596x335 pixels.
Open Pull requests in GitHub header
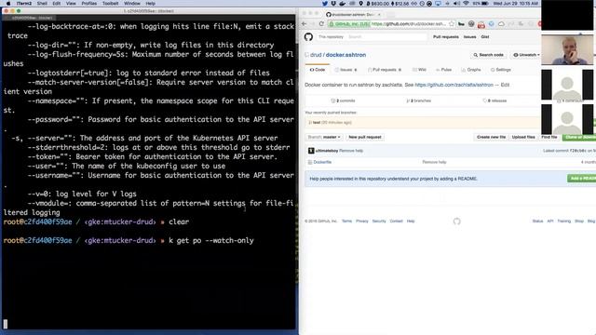tap(446, 37)
